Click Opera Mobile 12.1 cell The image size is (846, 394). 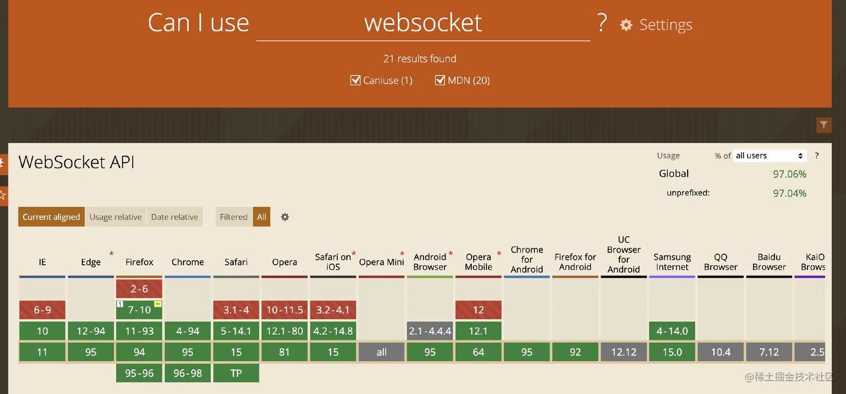[478, 331]
